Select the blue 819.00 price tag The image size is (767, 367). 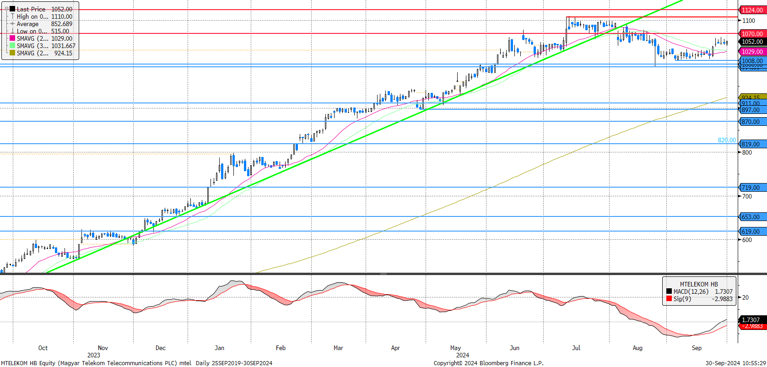click(x=752, y=144)
